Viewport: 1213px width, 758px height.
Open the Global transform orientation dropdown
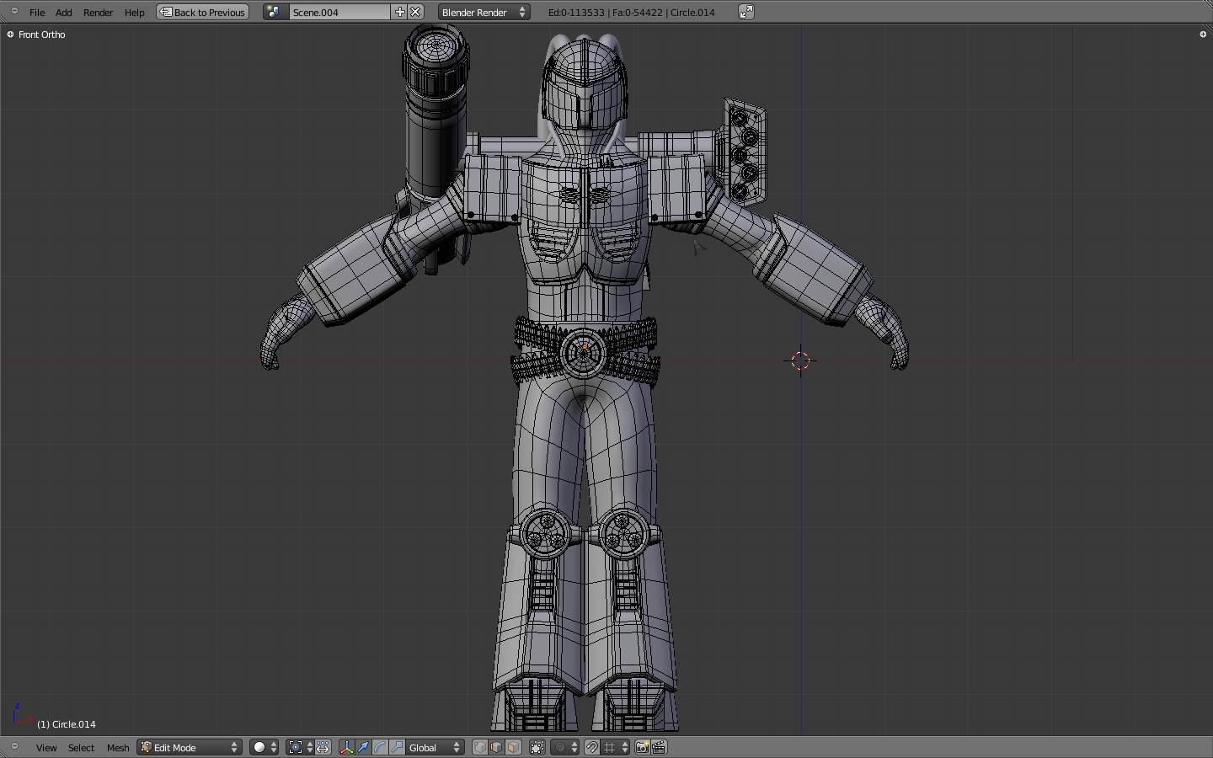point(435,748)
